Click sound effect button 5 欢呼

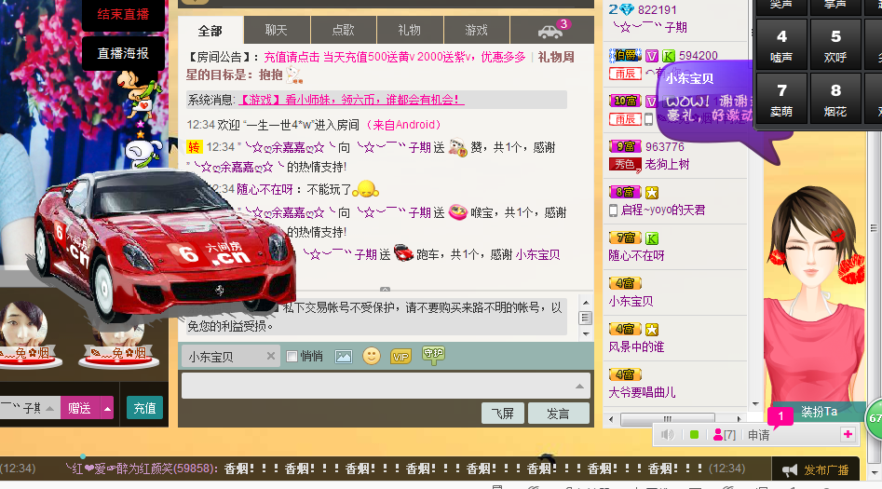click(835, 45)
